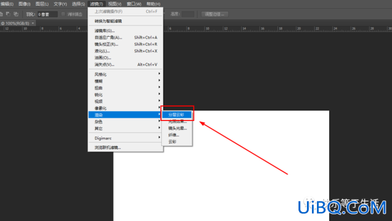The image size is (392, 221).
Task: Expand the 视频 video submenu
Action: 126,101
